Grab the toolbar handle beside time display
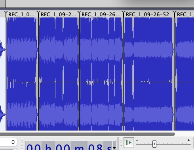 (x=22, y=144)
